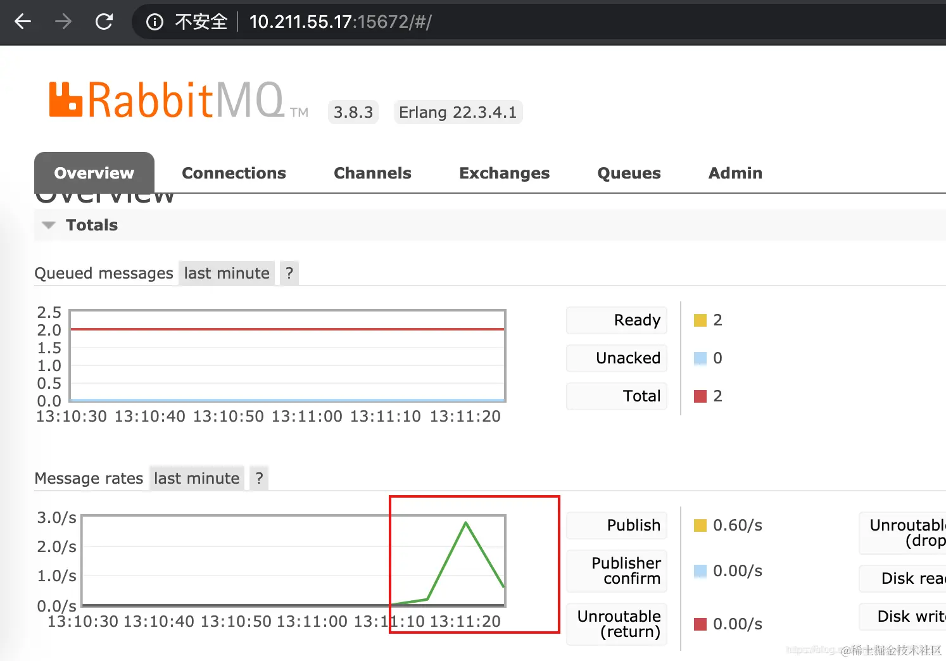Click the Message rates chart
This screenshot has width=946, height=661.
point(294,560)
